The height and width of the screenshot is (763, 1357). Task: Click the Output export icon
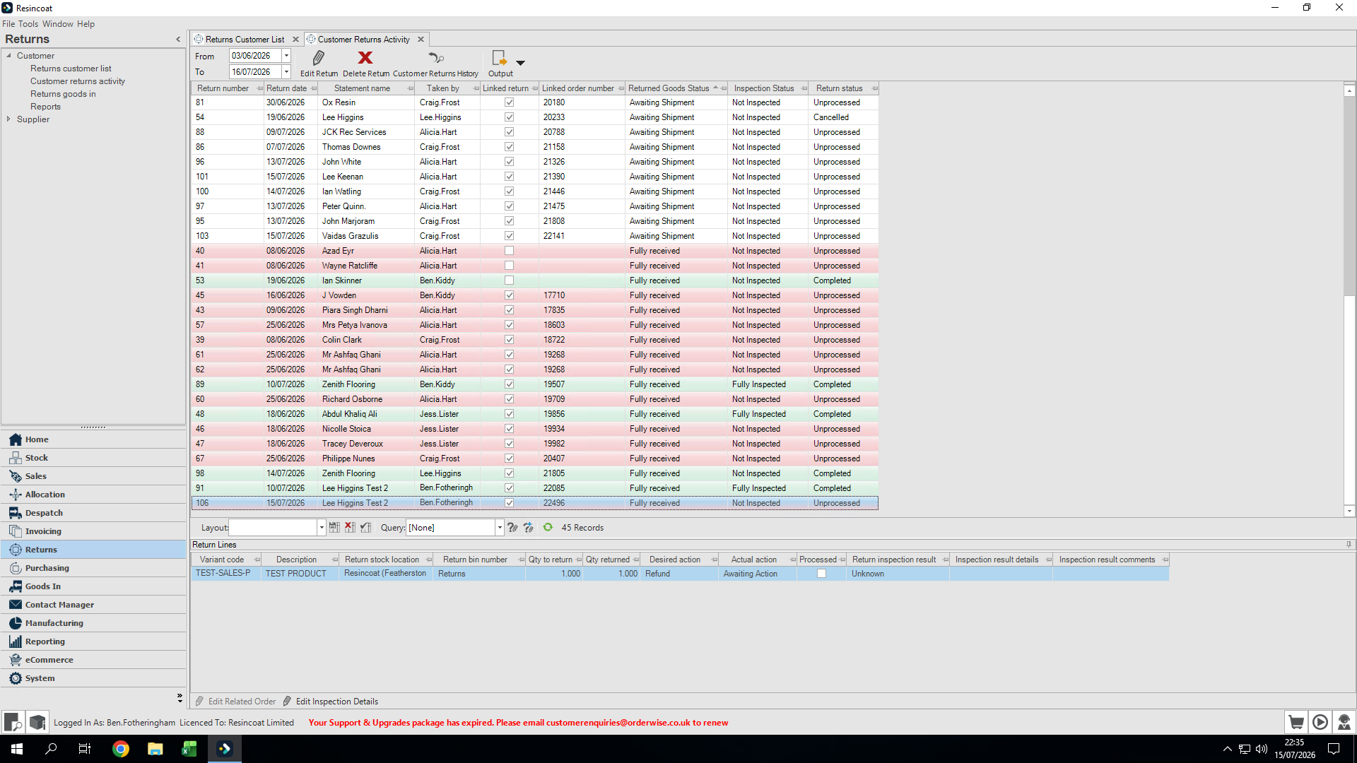[500, 58]
